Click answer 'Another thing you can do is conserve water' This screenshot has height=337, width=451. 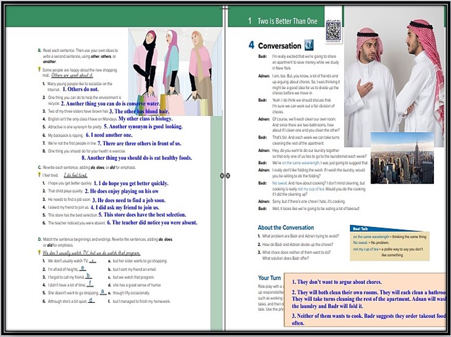pyautogui.click(x=110, y=104)
